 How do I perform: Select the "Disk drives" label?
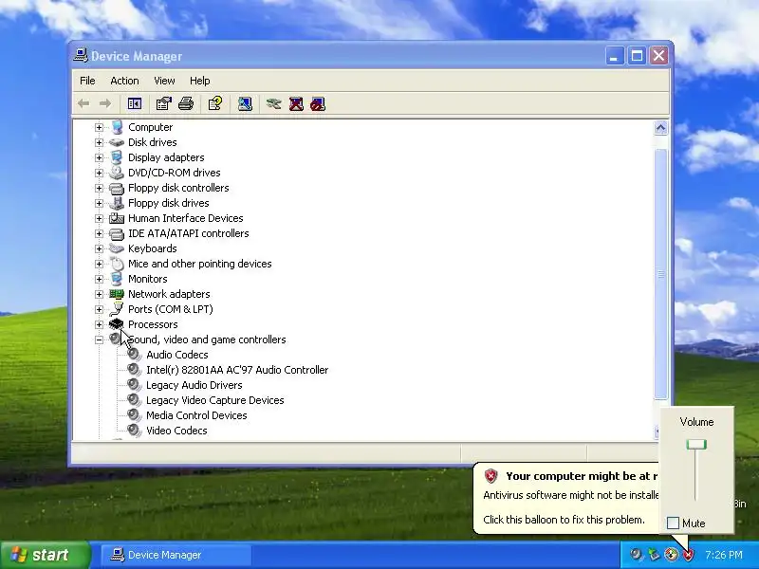click(x=153, y=142)
